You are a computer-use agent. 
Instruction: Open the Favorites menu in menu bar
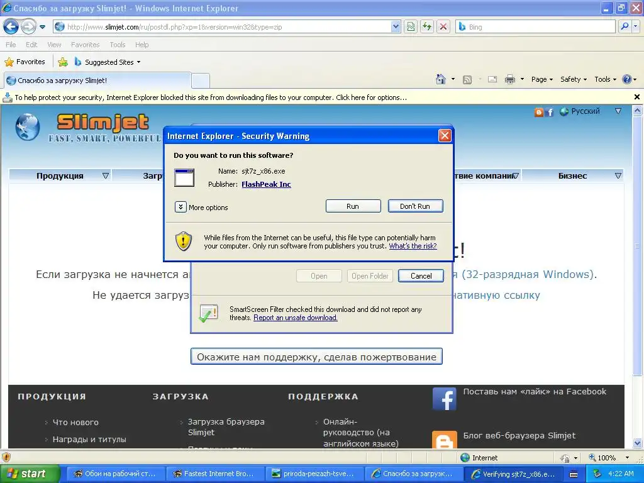[x=85, y=45]
